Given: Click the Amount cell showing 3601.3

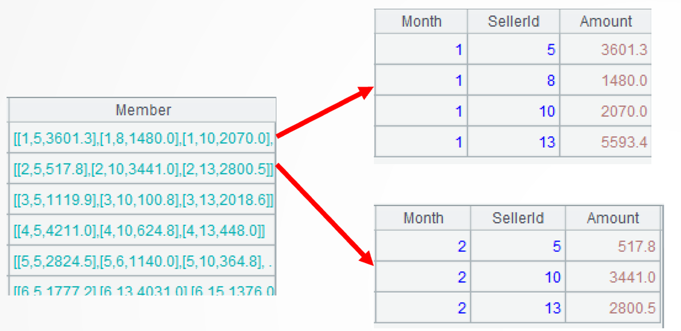Looking at the screenshot, I should 605,50.
